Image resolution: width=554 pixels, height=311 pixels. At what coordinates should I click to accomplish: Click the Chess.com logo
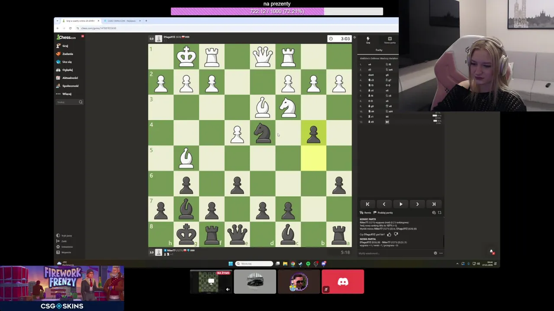(66, 38)
